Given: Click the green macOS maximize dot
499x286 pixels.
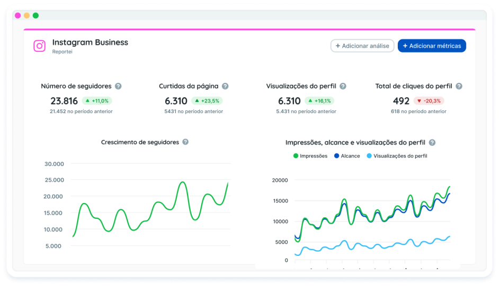Looking at the screenshot, I should 35,15.
